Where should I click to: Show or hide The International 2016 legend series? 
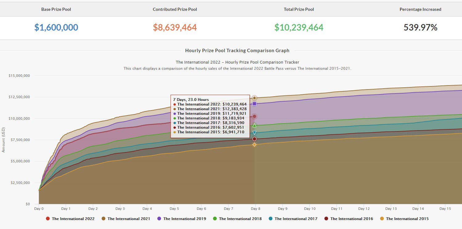[349, 219]
